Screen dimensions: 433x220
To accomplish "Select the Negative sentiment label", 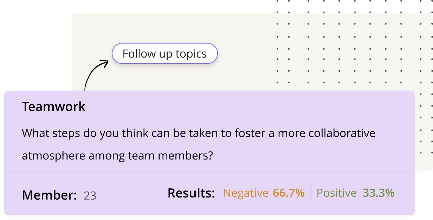I will [246, 193].
